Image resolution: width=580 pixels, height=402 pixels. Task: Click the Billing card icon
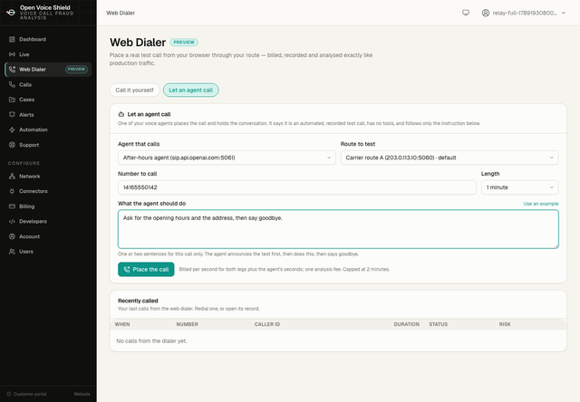tap(12, 206)
